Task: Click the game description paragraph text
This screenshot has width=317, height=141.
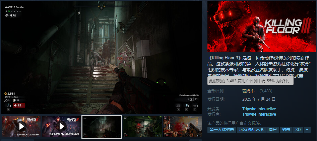Action: pyautogui.click(x=259, y=67)
